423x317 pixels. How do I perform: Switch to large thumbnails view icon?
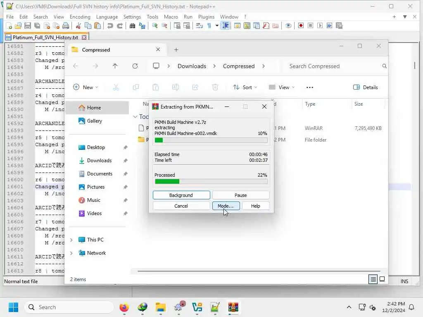coord(382,279)
